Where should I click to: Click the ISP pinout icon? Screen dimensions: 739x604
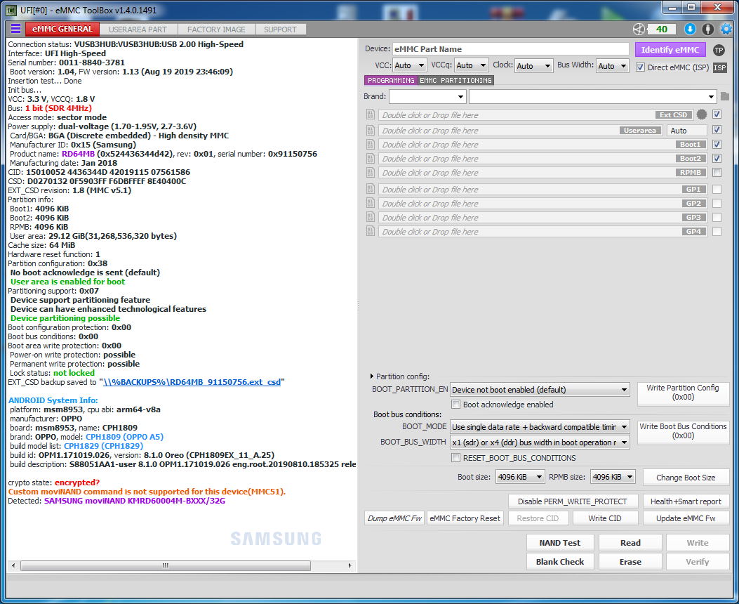pyautogui.click(x=719, y=67)
